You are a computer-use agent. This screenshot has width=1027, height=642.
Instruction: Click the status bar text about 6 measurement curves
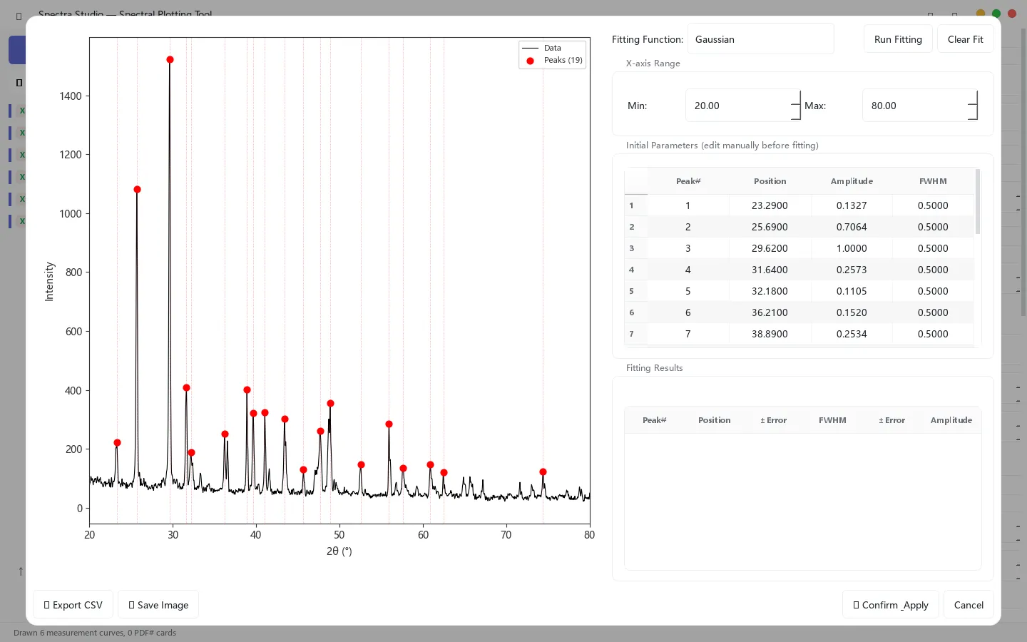coord(95,633)
